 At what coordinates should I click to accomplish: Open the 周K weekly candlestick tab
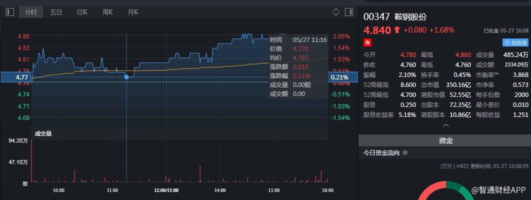[107, 12]
